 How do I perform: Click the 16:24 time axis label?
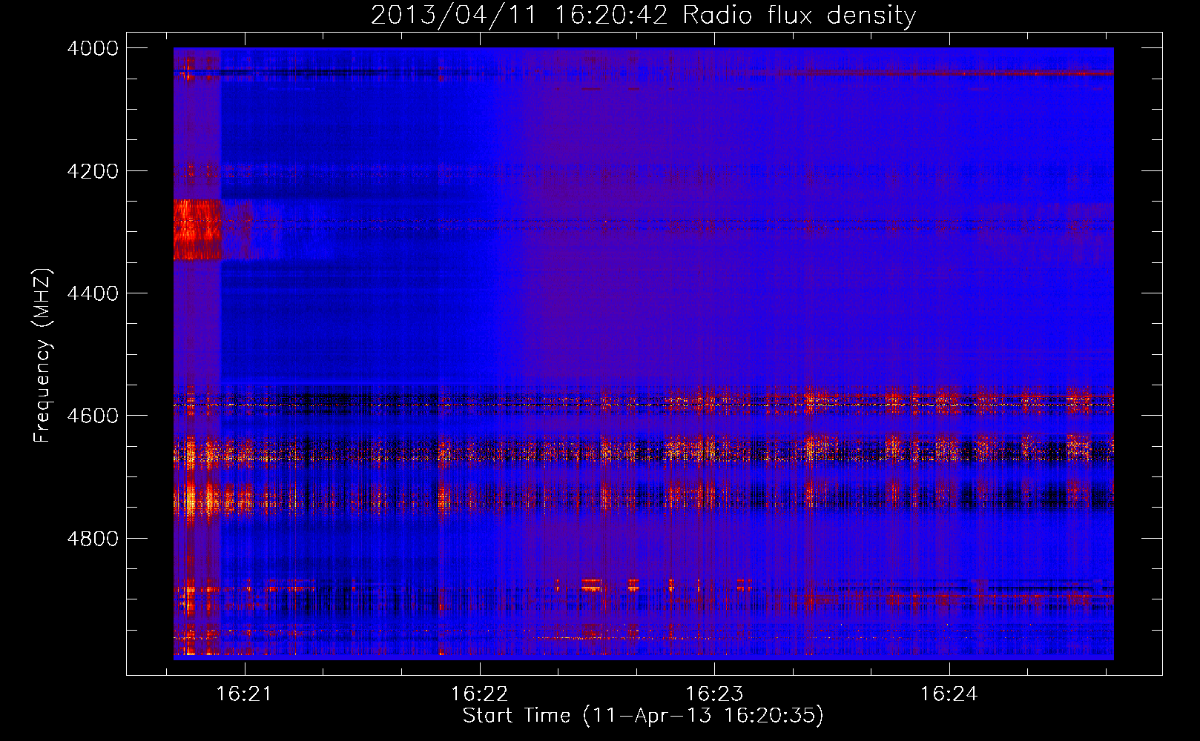coord(949,694)
